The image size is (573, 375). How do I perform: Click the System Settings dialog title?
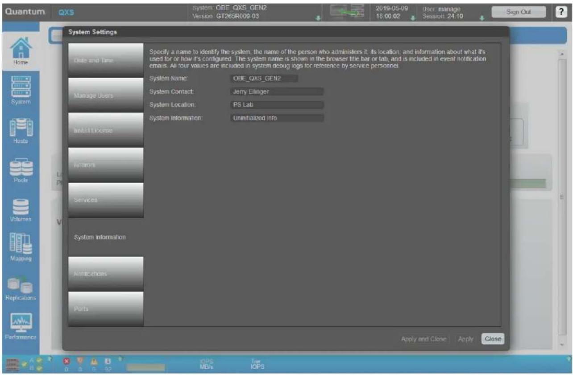click(x=92, y=32)
